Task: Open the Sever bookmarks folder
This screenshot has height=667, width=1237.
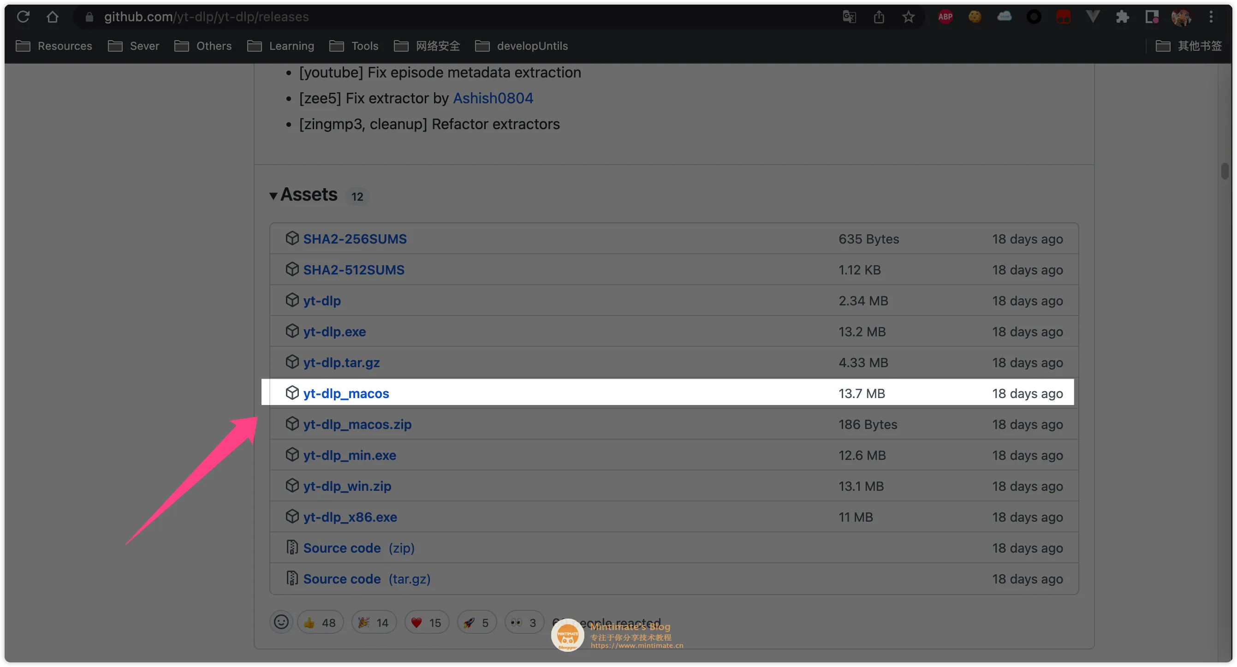Action: [133, 46]
